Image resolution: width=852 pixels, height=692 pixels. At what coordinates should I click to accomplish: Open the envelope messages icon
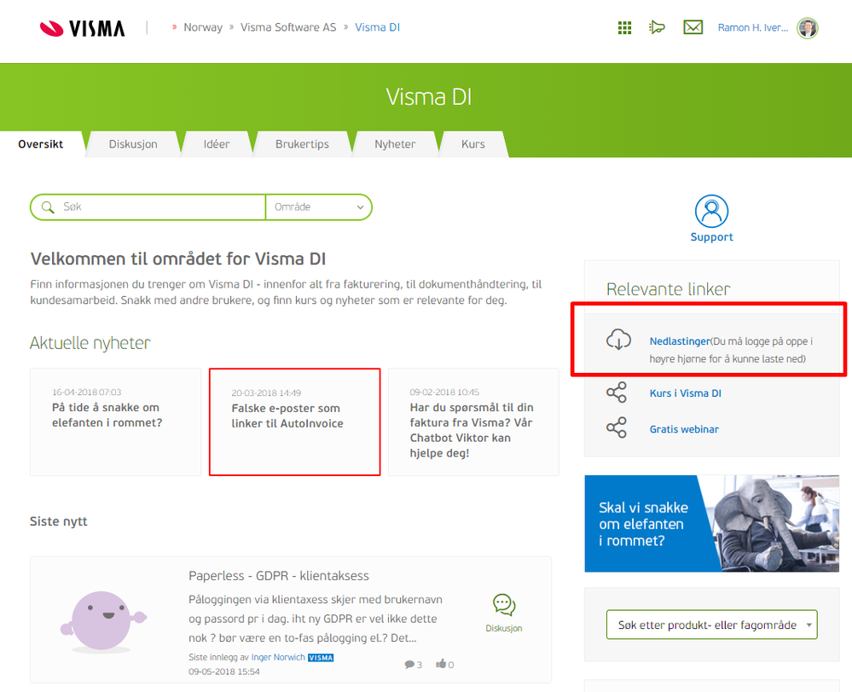pyautogui.click(x=693, y=27)
